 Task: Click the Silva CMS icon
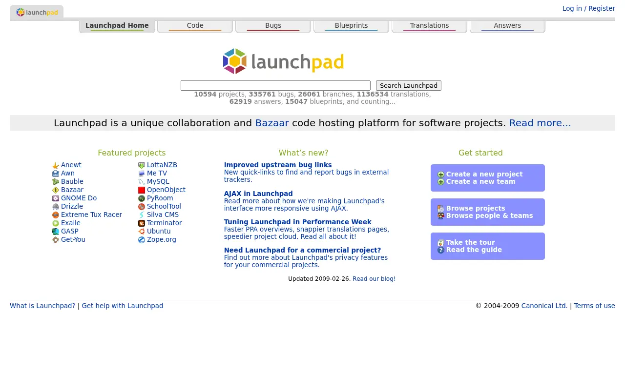tap(142, 215)
